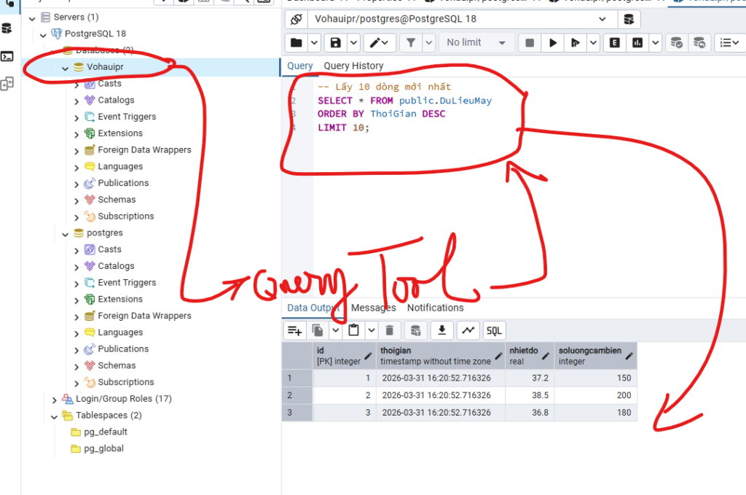Click the Save file icon

pos(335,43)
